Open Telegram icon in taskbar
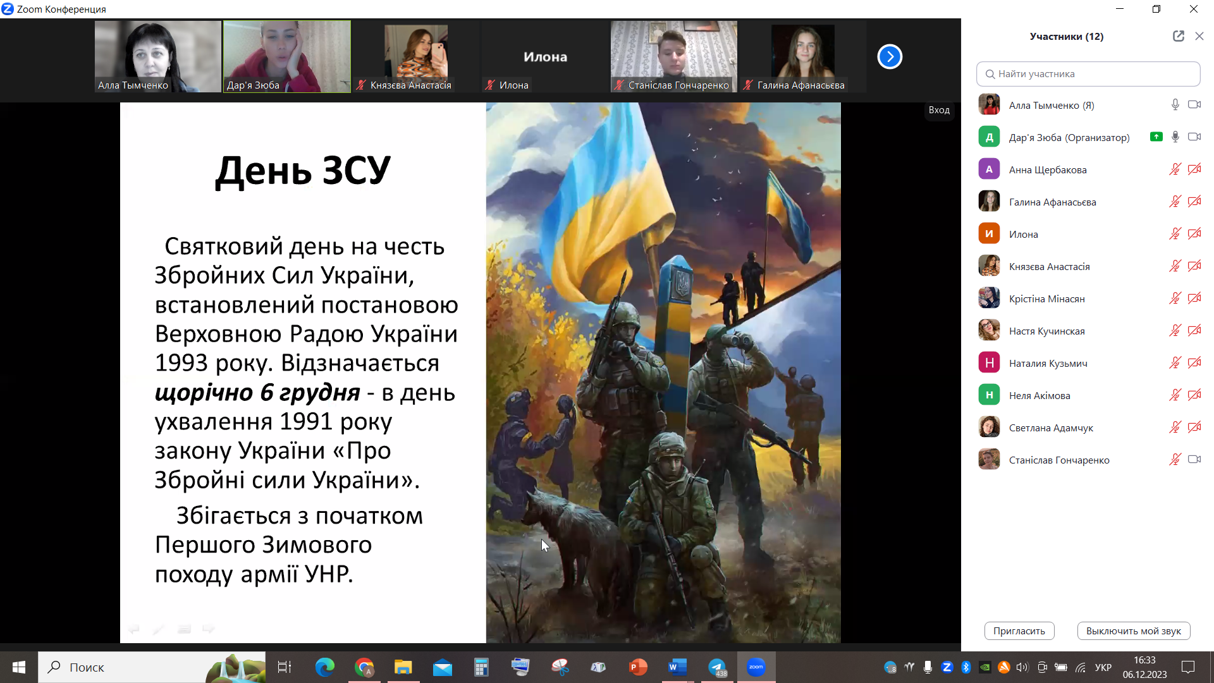This screenshot has width=1214, height=683. [x=717, y=667]
